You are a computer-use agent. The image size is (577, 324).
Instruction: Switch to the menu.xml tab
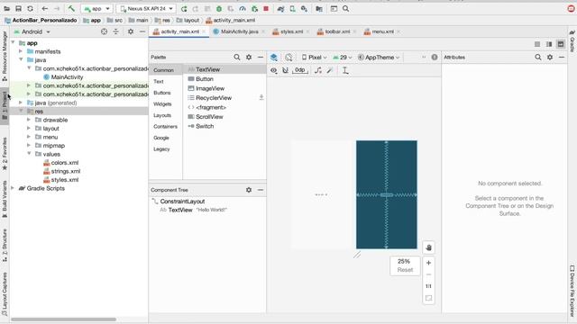382,31
